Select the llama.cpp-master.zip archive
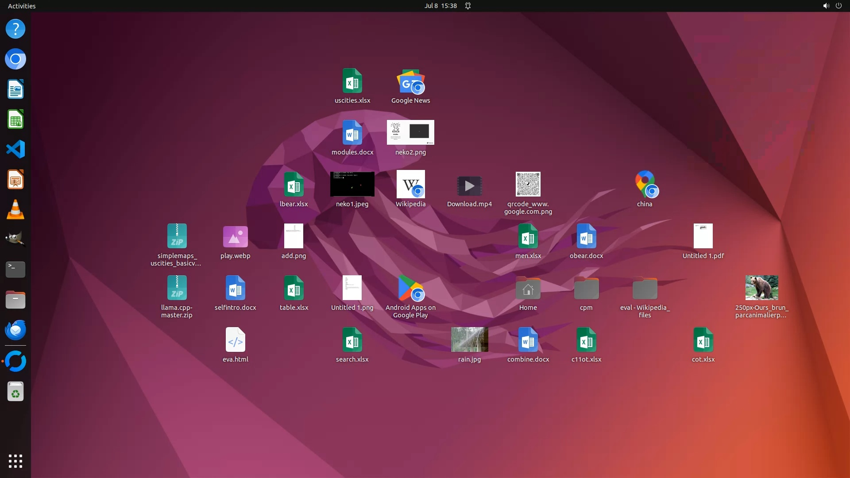This screenshot has height=478, width=850. (x=177, y=288)
